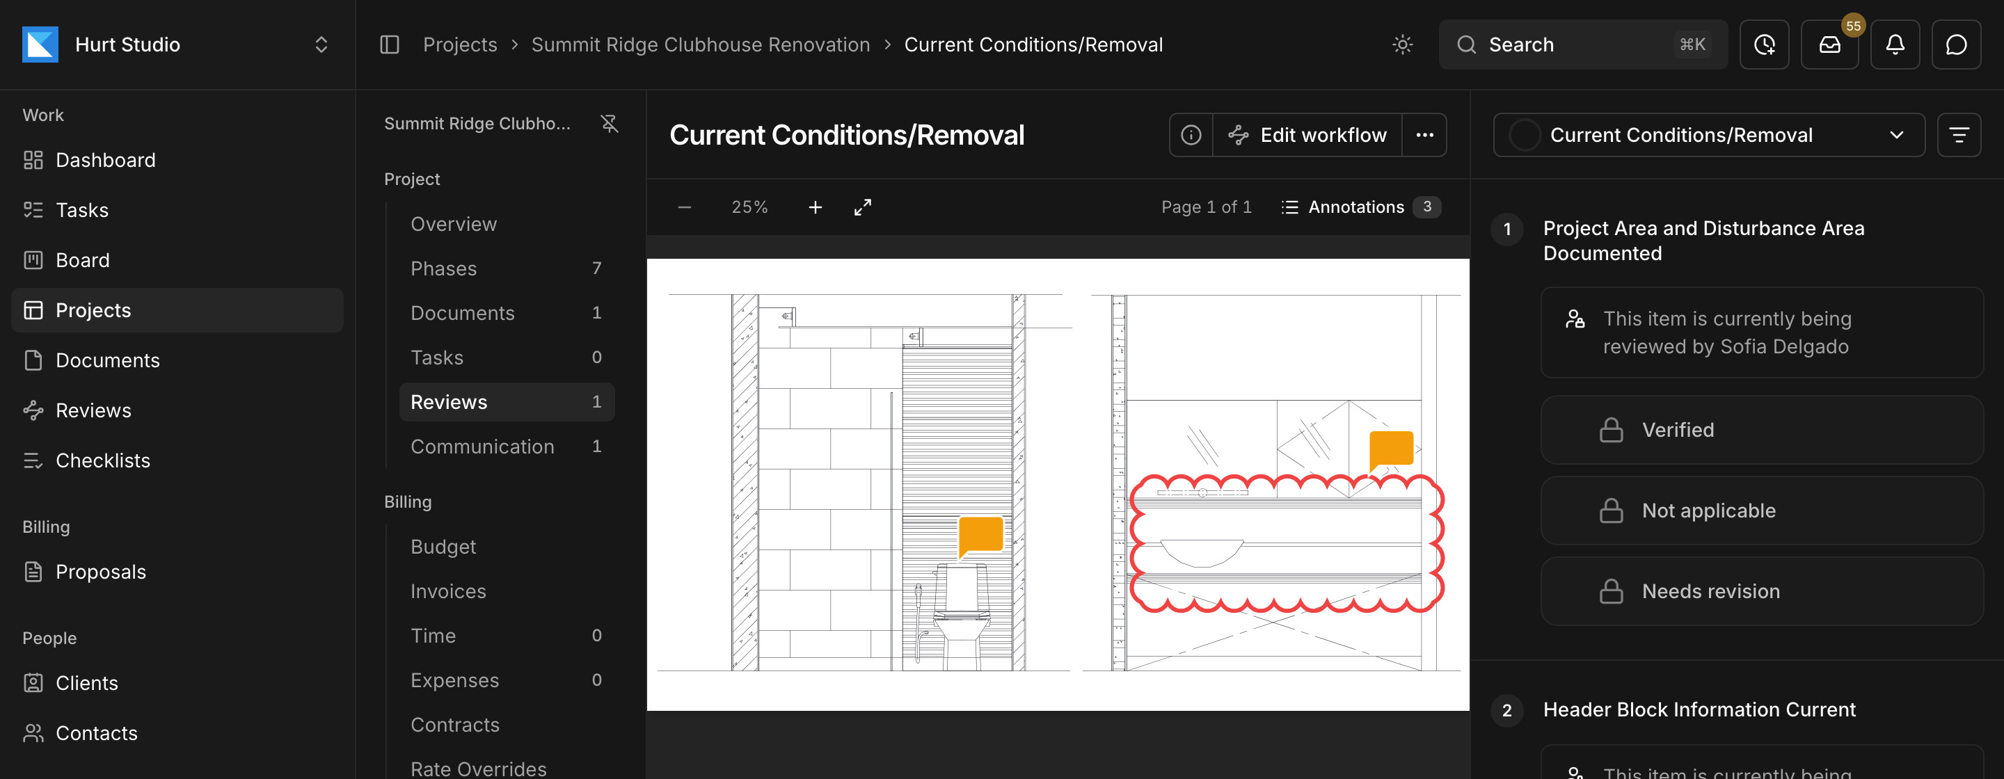Focus the Search field
The width and height of the screenshot is (2004, 779).
[x=1582, y=45]
